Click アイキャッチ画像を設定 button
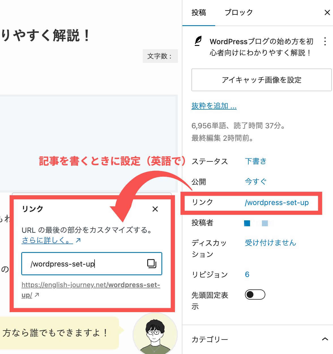Viewport: 333px width, 354px height. (x=261, y=80)
